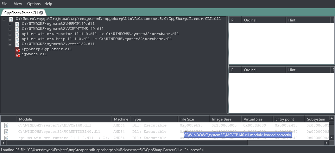The width and height of the screenshot is (335, 153).
Task: Select root CppSharp.Parser.CLI.dll path in tree
Action: tap(118, 19)
